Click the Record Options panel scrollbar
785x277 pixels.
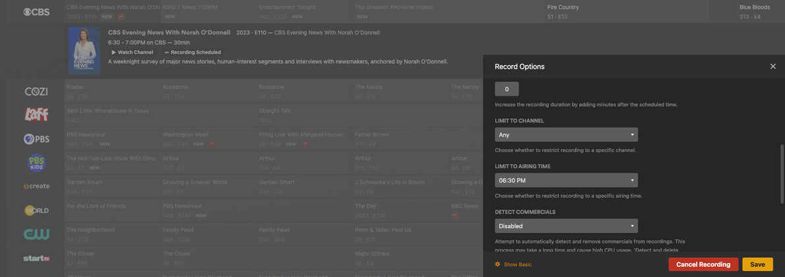pyautogui.click(x=782, y=171)
